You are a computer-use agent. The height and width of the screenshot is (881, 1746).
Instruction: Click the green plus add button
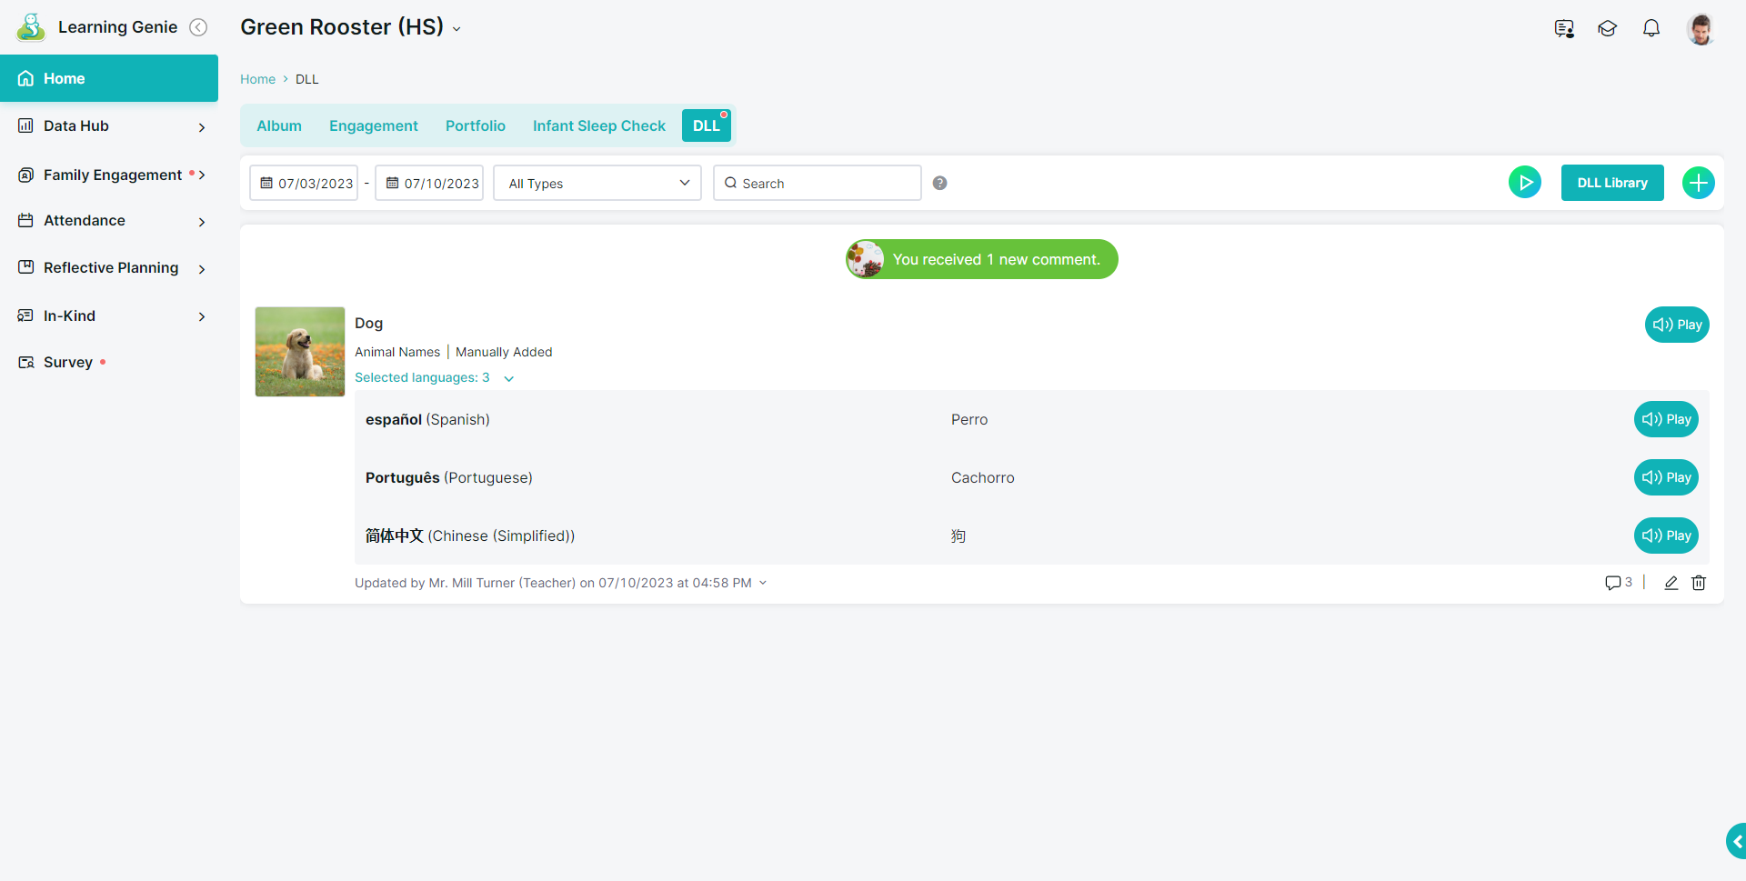click(x=1698, y=183)
